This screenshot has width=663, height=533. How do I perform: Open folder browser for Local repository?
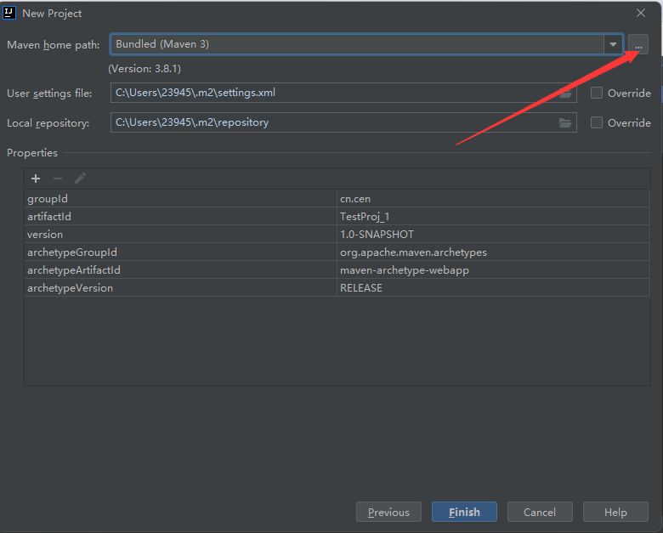(565, 122)
